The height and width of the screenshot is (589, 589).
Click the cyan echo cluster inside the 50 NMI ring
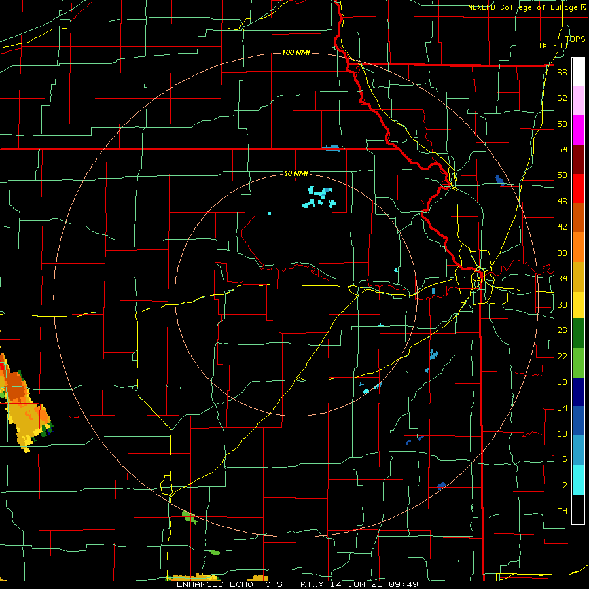tap(319, 197)
